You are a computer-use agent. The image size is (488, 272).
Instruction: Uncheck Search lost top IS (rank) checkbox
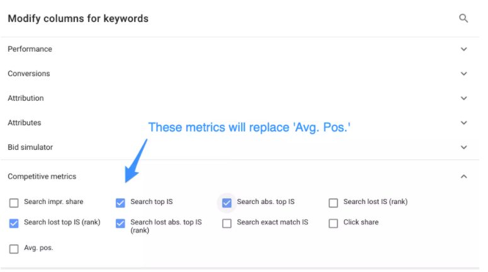pos(14,223)
